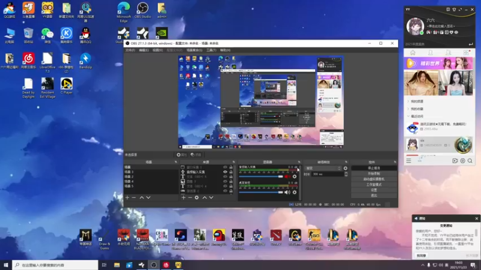The image size is (481, 270).
Task: Open the View menu in OBS
Action: click(x=158, y=50)
